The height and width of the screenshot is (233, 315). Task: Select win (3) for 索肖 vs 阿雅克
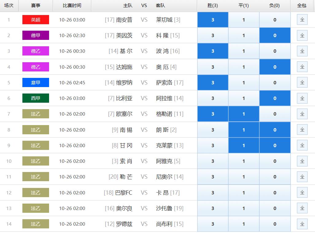pyautogui.click(x=213, y=161)
